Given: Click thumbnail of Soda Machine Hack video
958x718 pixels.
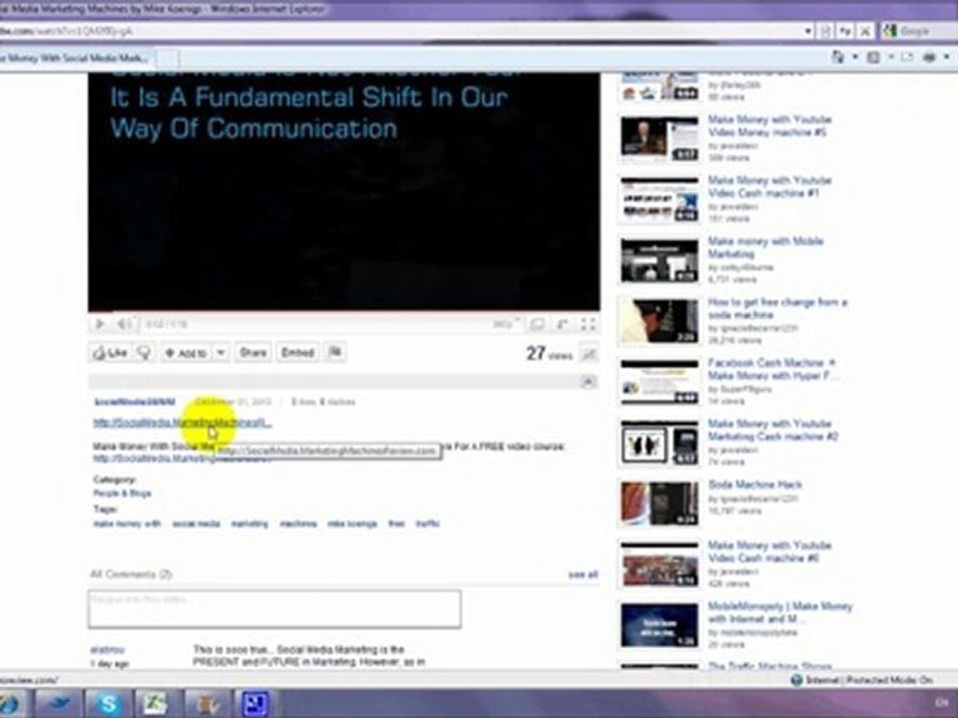Looking at the screenshot, I should tap(660, 504).
